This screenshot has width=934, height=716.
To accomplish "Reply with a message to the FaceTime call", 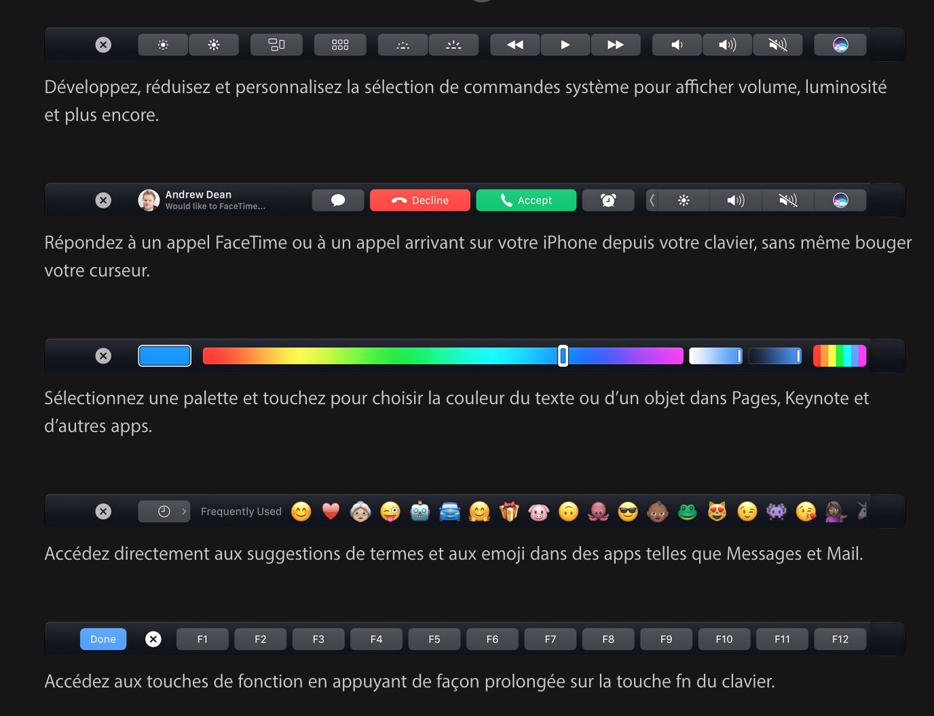I will [338, 200].
